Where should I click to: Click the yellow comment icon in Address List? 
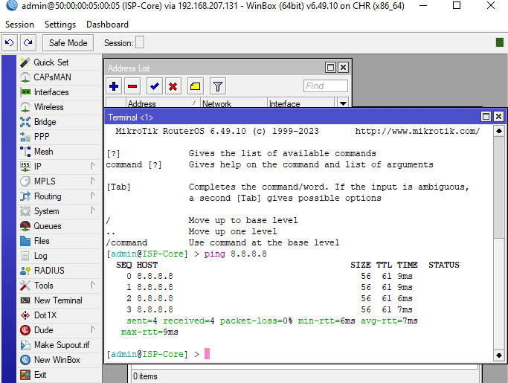(x=194, y=86)
